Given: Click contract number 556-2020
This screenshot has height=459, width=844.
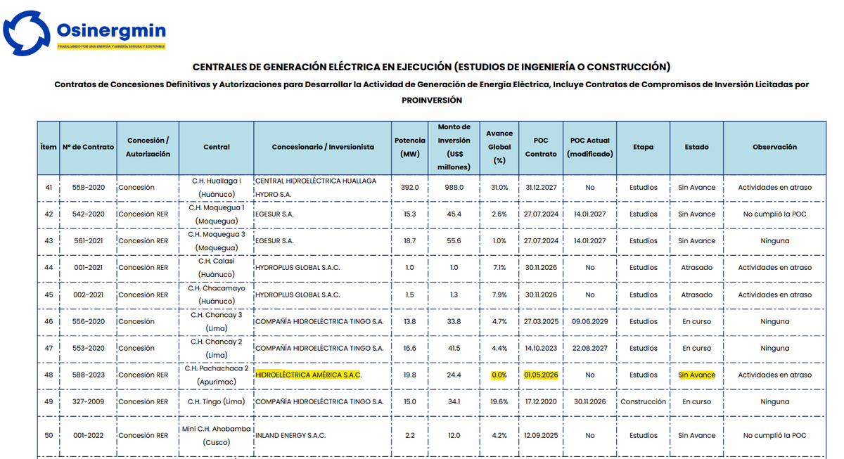Looking at the screenshot, I should pos(88,322).
